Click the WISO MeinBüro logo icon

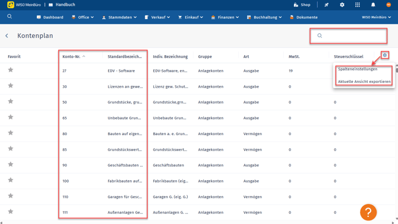11,5
